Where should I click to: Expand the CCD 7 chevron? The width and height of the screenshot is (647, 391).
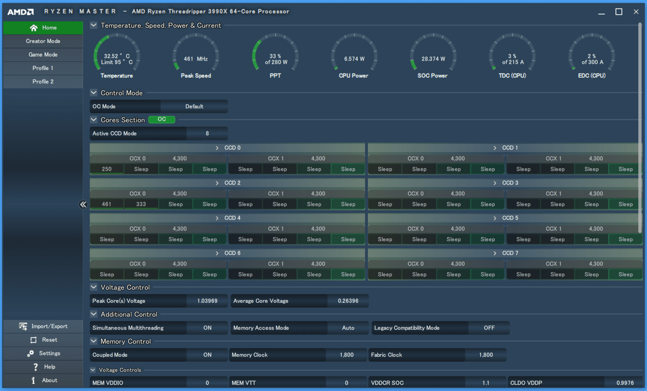coord(495,253)
